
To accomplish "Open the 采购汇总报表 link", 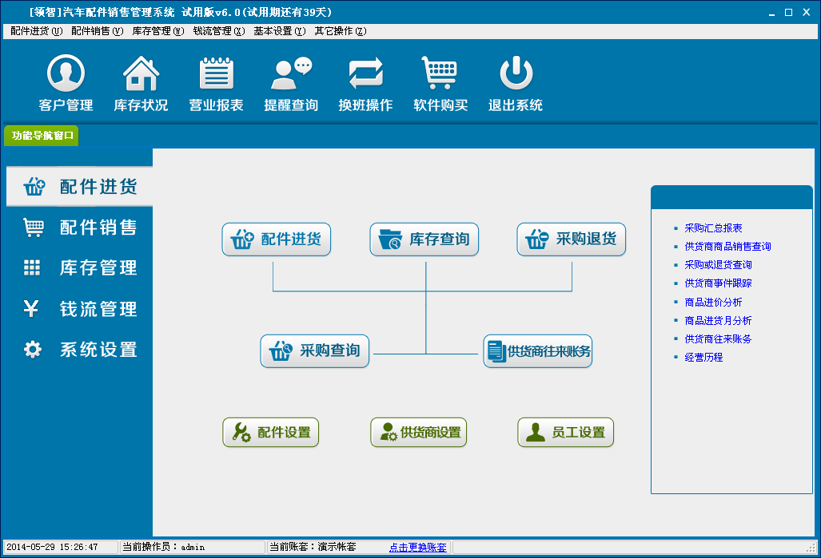I will tap(713, 228).
